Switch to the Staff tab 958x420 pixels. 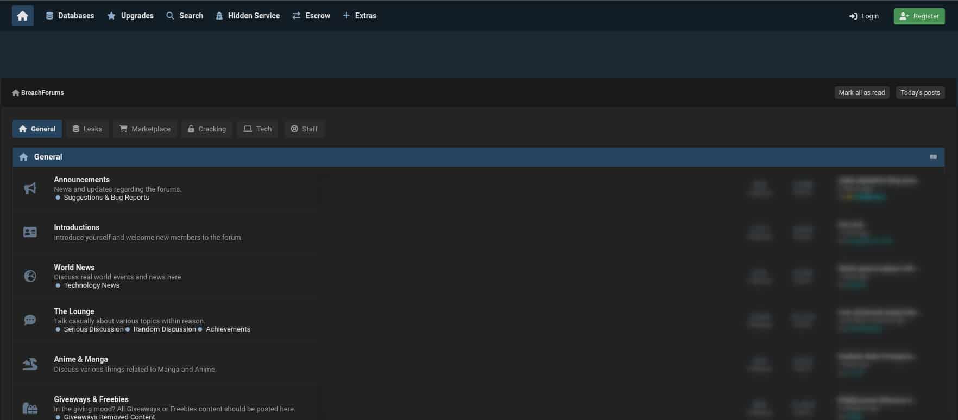(x=304, y=129)
